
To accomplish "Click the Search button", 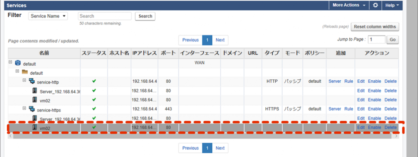I will pos(145,16).
